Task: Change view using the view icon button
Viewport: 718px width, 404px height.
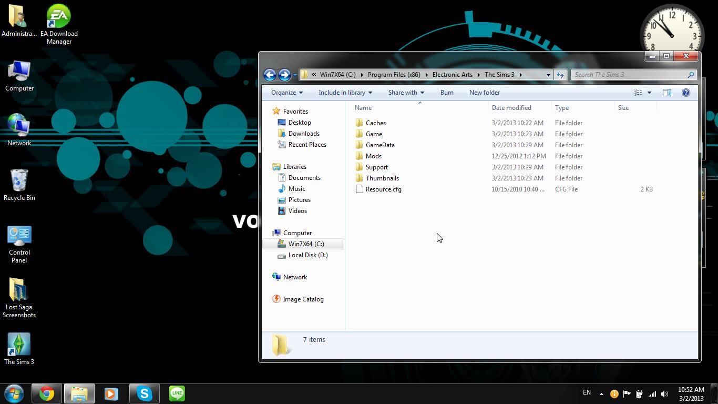Action: 638,93
